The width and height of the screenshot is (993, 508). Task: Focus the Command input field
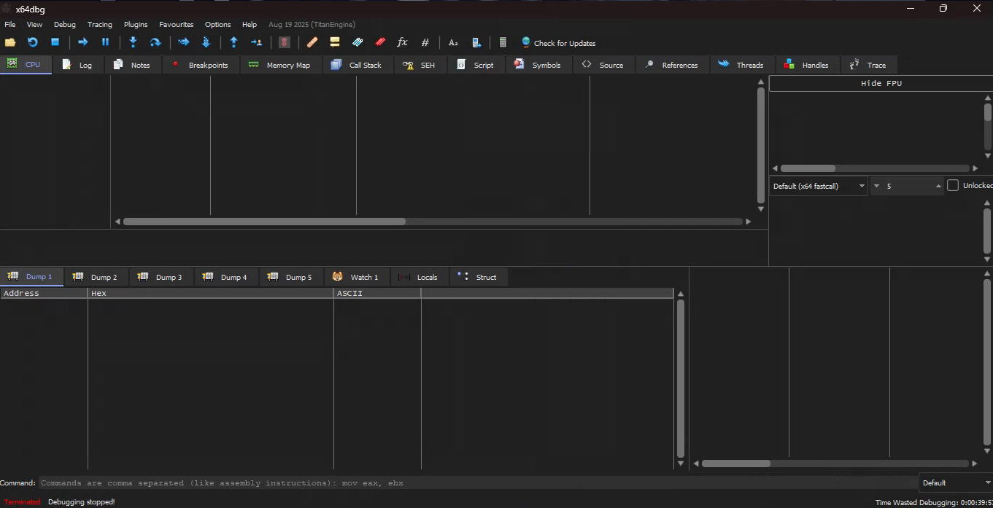pos(477,482)
